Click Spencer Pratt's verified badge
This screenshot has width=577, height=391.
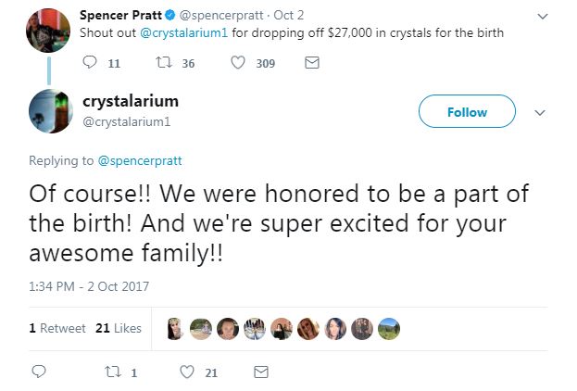(172, 16)
